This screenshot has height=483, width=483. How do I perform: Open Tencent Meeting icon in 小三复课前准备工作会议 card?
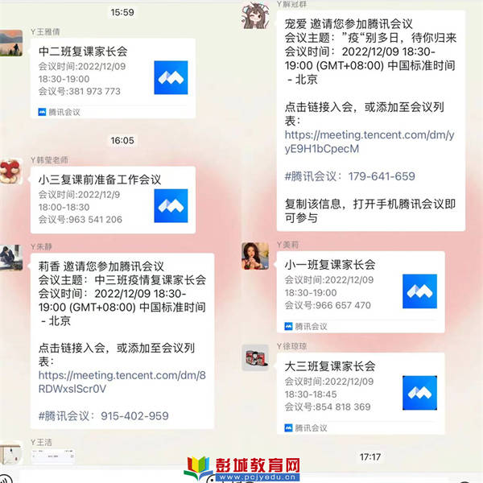(x=171, y=206)
